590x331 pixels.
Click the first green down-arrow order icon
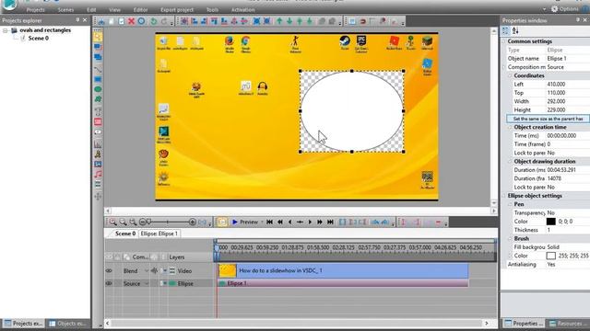click(289, 21)
